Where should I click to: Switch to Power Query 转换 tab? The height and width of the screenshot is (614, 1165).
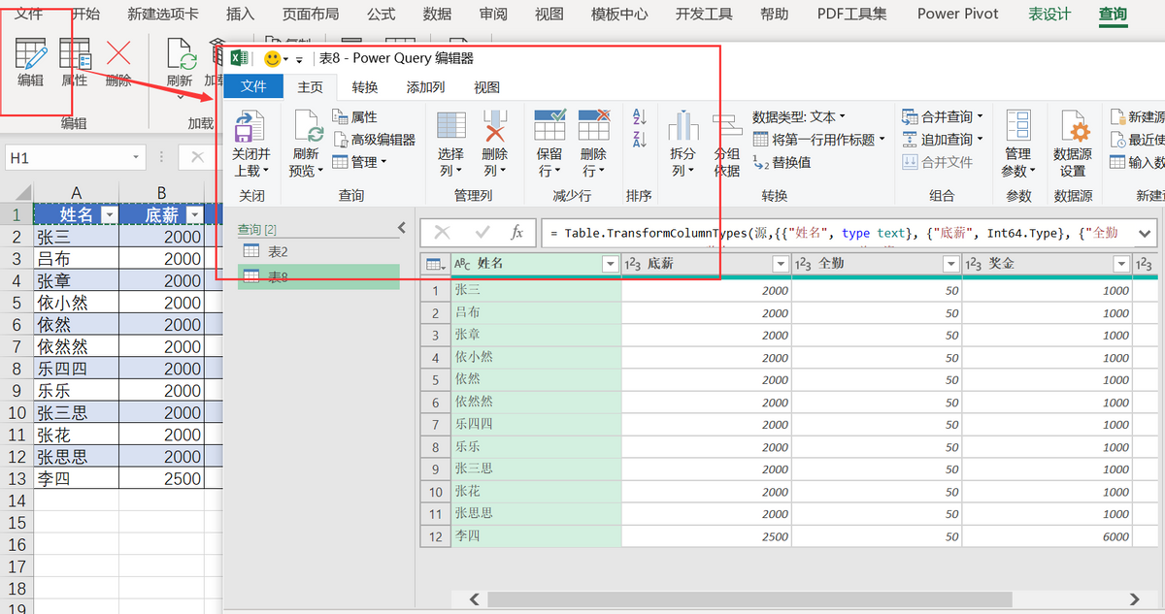coord(365,86)
